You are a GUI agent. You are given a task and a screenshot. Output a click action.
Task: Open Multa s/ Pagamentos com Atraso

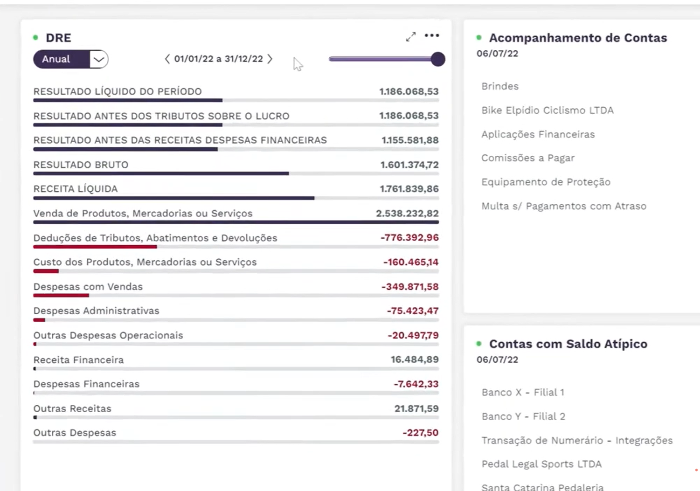tap(563, 206)
